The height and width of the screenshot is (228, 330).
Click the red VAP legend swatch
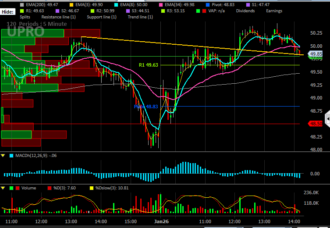pos(204,11)
